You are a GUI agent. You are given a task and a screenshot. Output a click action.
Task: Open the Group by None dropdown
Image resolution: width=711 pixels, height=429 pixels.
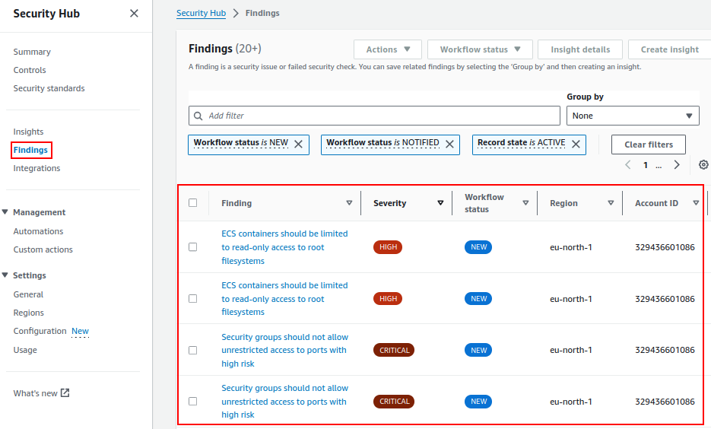point(633,116)
